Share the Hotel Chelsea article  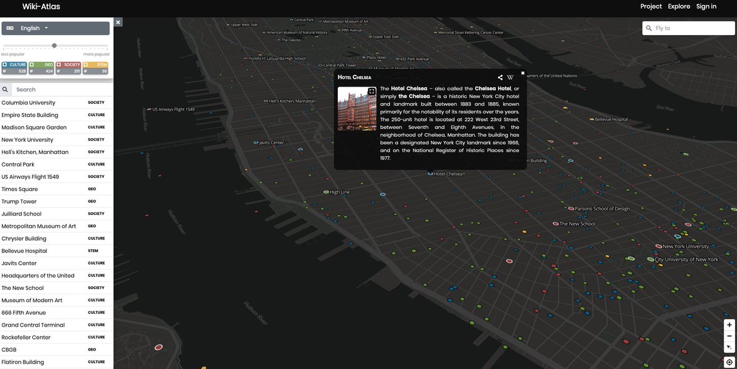click(x=501, y=77)
